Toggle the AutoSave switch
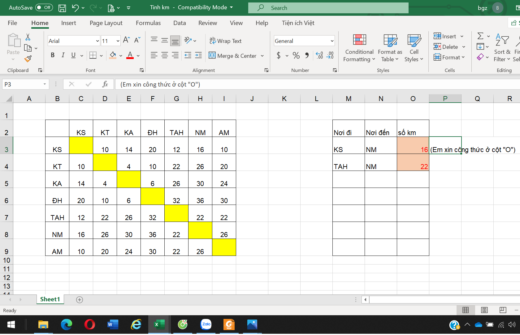The height and width of the screenshot is (335, 520). pyautogui.click(x=44, y=8)
